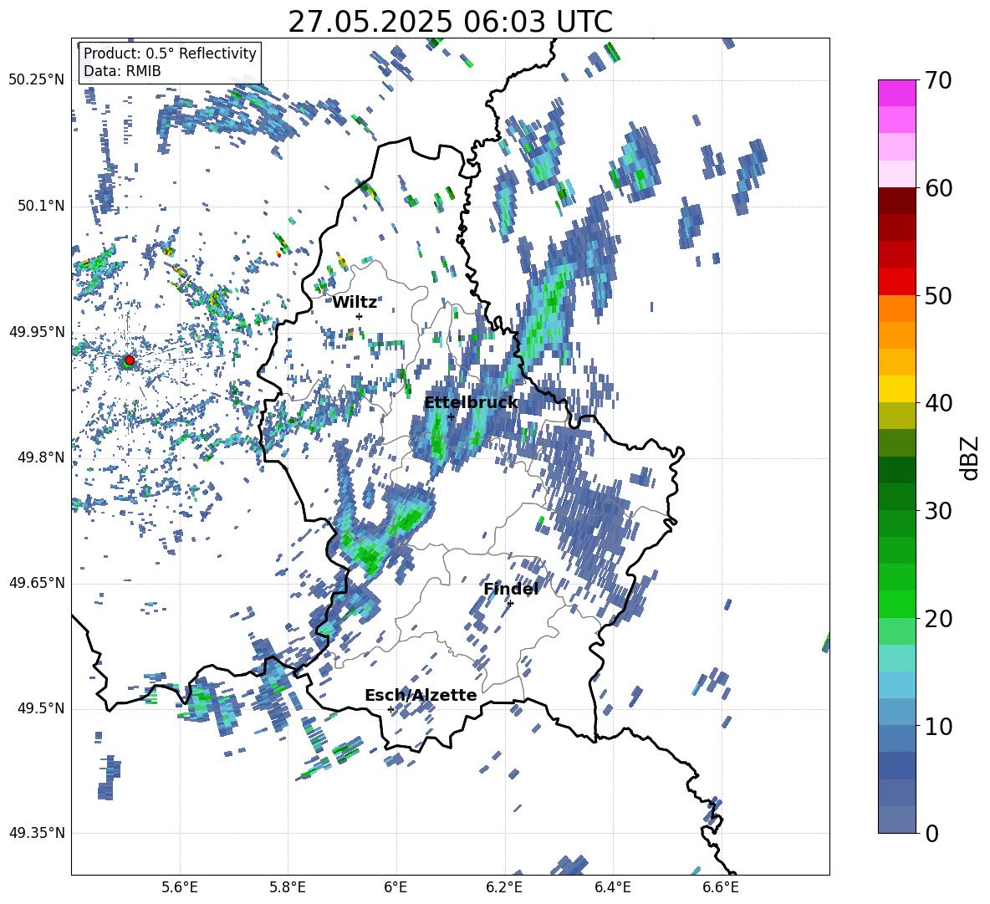Image resolution: width=990 pixels, height=904 pixels.
Task: Click the 49.5°N latitude label
Action: pos(40,707)
